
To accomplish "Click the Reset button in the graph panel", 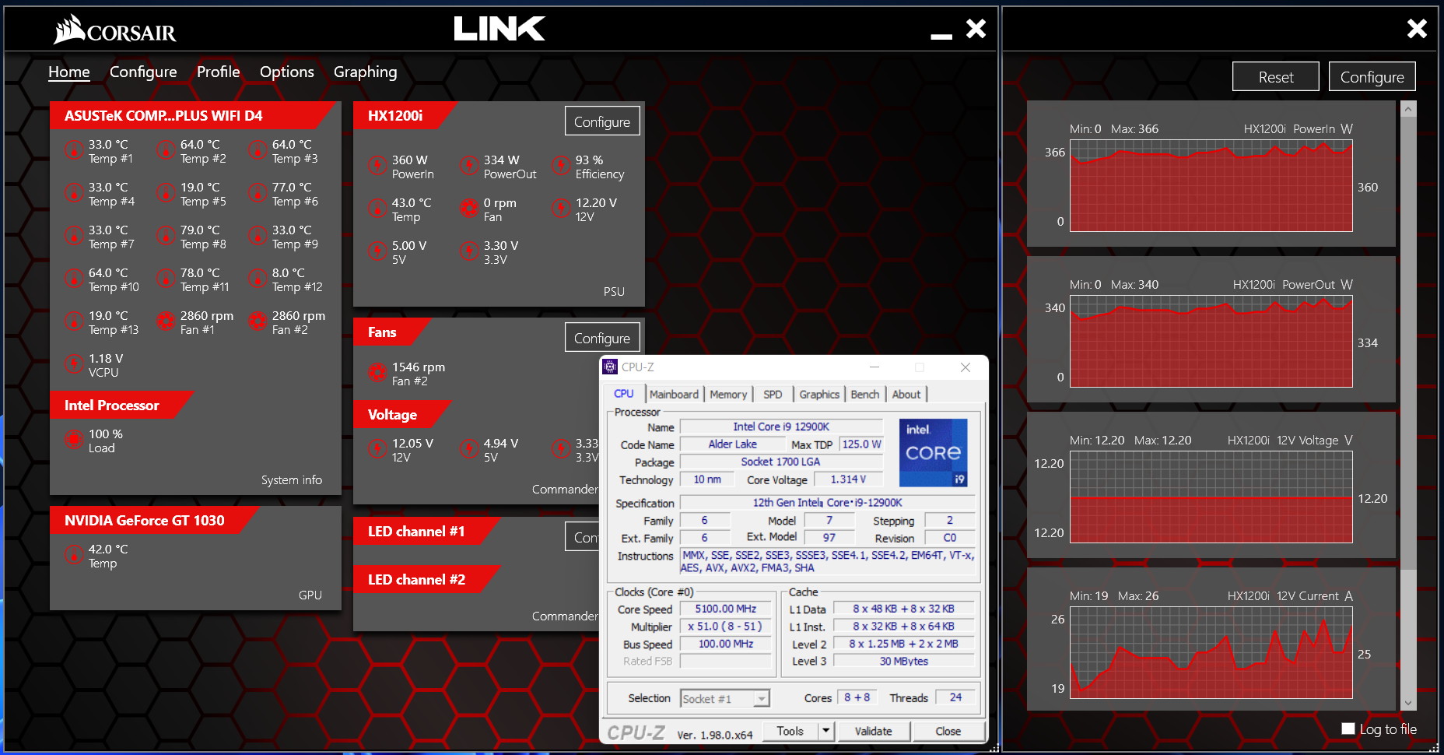I will pyautogui.click(x=1276, y=76).
